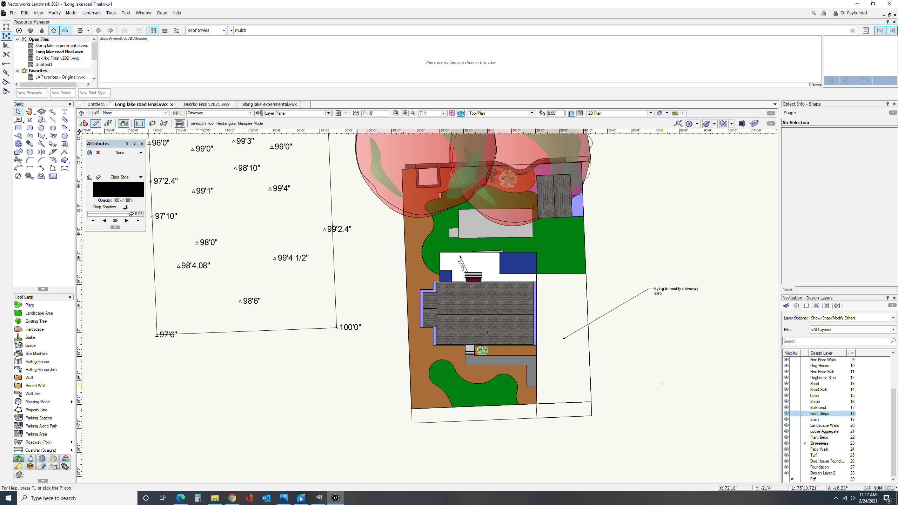Open the Layer Options dropdown
The height and width of the screenshot is (505, 898).
point(852,318)
